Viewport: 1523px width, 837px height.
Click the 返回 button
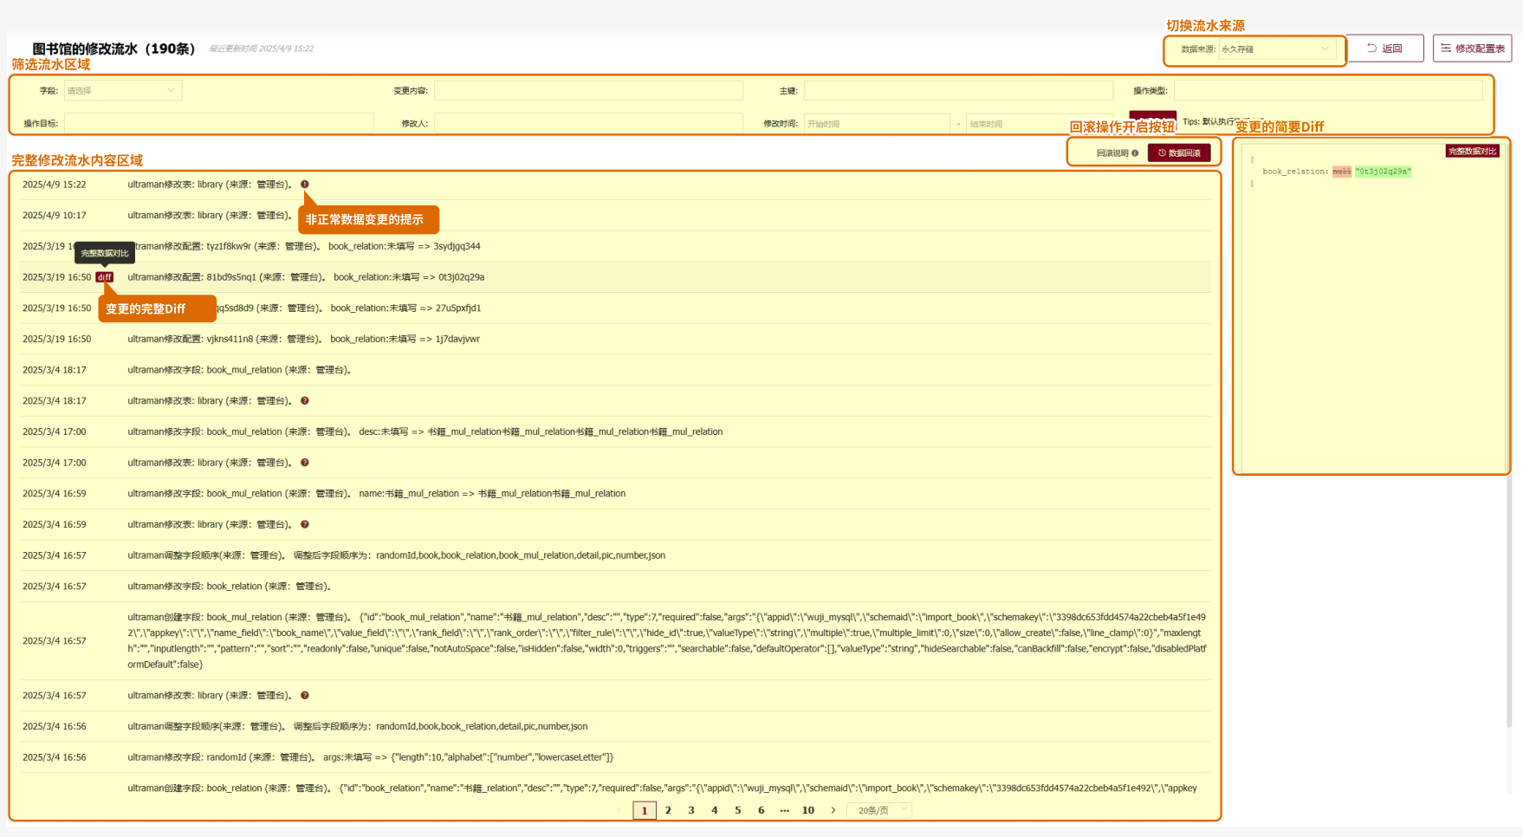point(1384,49)
